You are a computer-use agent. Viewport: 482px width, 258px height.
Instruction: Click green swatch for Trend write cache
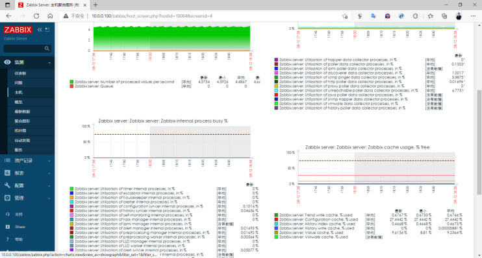pos(276,215)
